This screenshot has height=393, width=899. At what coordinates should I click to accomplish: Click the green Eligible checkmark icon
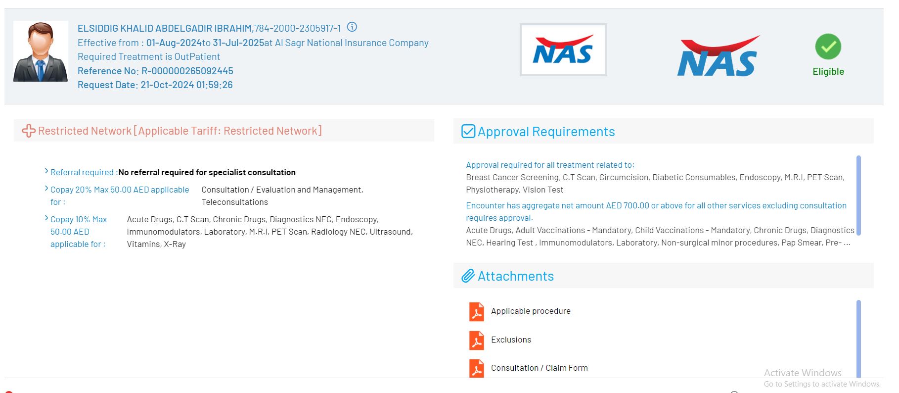828,47
